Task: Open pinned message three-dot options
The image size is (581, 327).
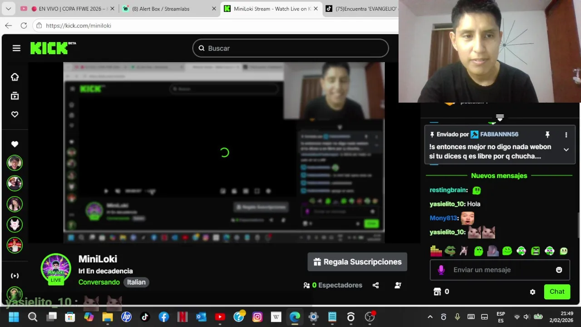Action: (x=566, y=135)
